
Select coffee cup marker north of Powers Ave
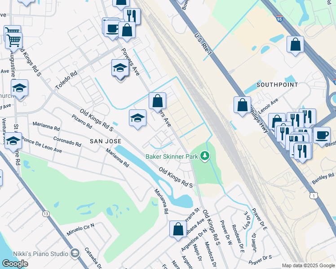click(112, 29)
